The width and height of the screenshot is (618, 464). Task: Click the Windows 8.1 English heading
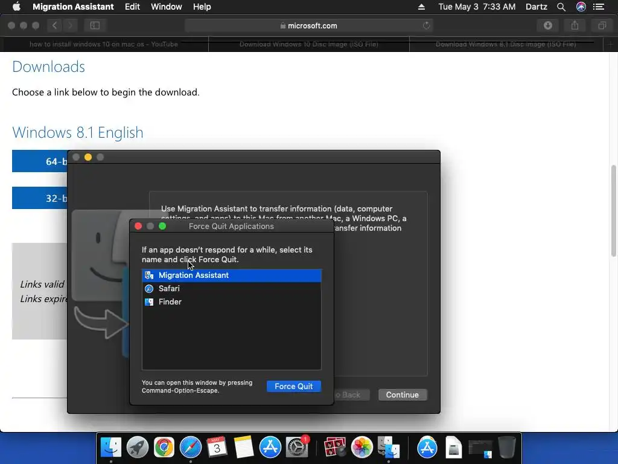coord(78,132)
